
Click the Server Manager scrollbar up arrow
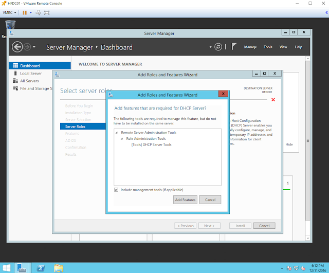[x=308, y=59]
